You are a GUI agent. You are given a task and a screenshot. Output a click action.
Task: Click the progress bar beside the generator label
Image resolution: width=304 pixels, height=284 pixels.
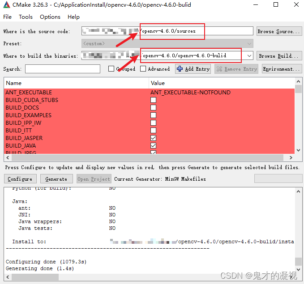(278, 178)
